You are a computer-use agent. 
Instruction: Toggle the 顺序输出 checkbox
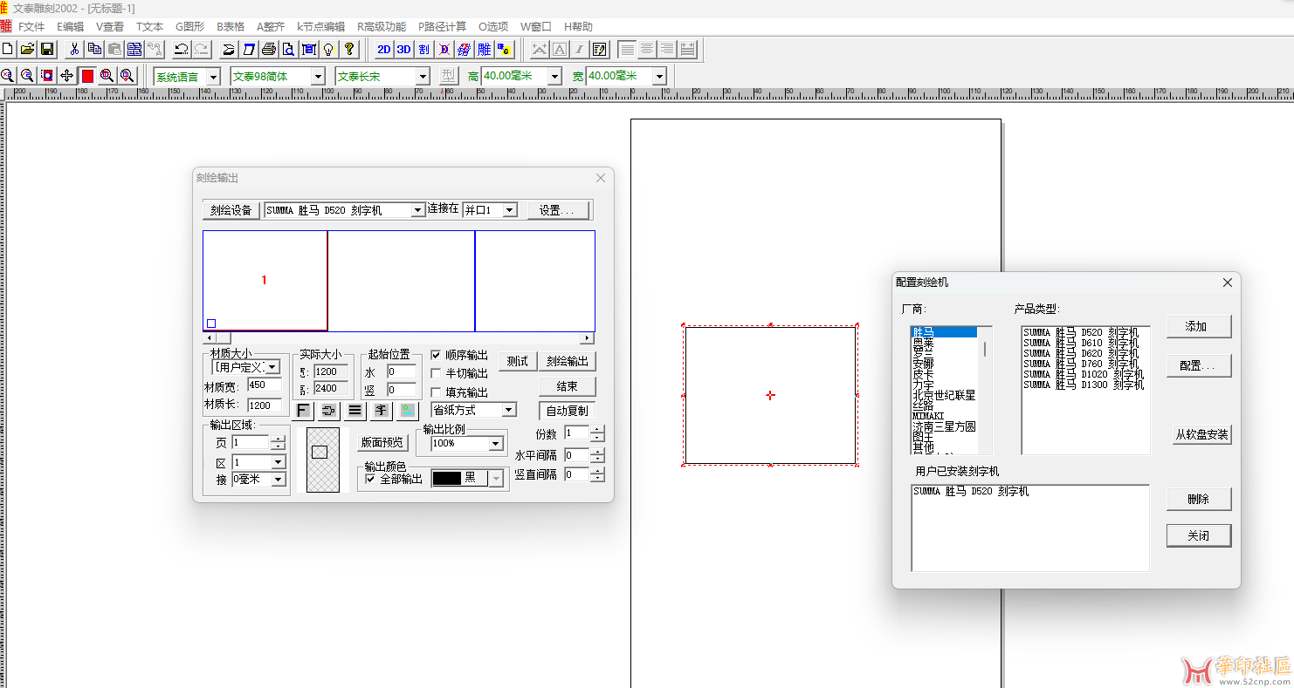click(x=437, y=355)
